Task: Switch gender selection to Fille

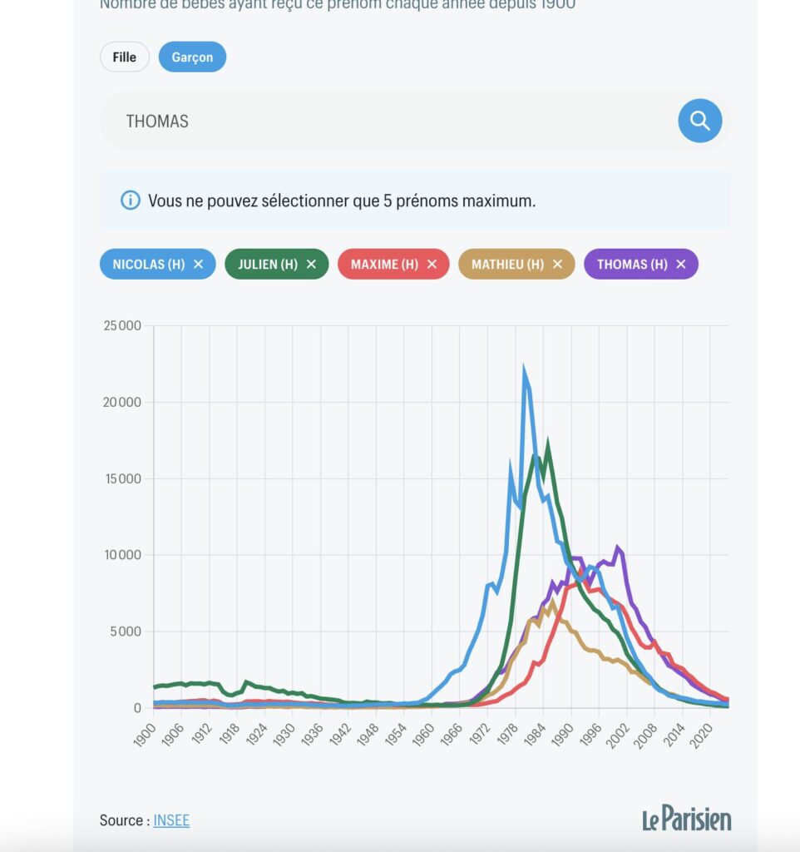Action: pyautogui.click(x=123, y=57)
